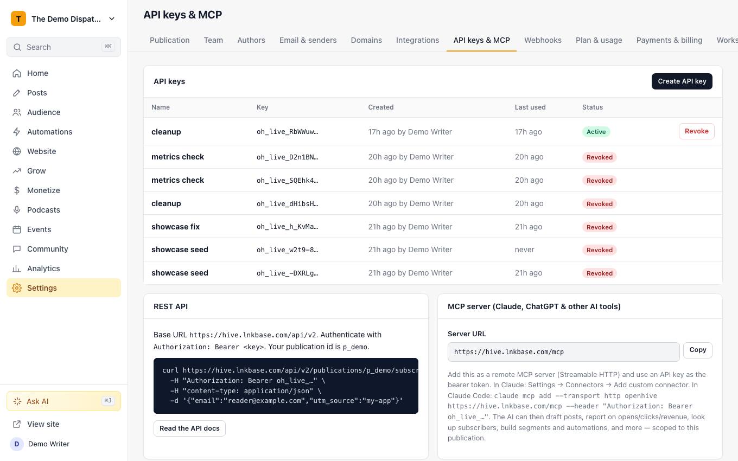
Task: Click the Analytics bar chart icon
Action: coord(17,268)
